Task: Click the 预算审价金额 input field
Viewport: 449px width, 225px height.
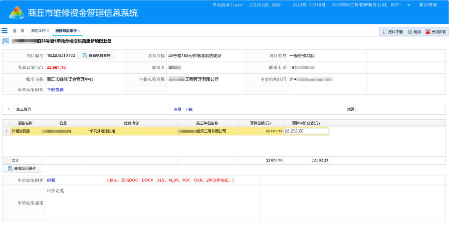Action: 306,131
